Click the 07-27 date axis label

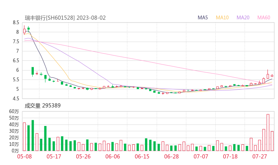(260, 156)
